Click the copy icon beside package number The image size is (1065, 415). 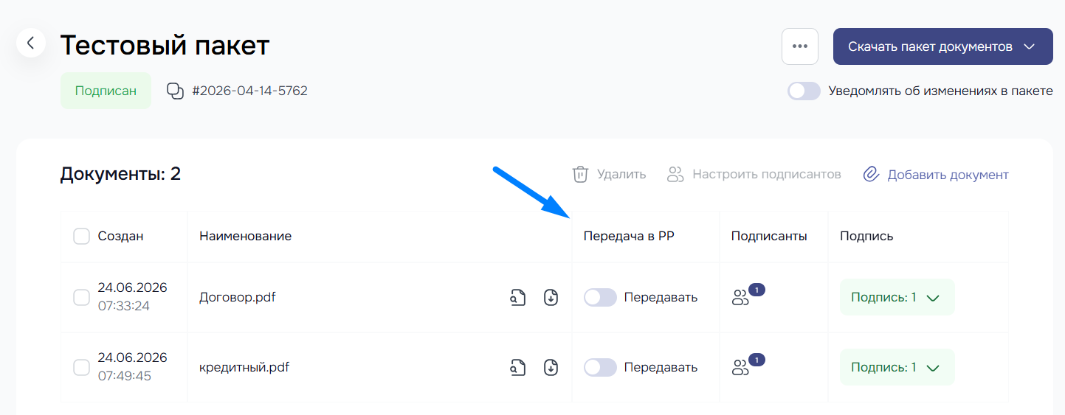click(175, 91)
